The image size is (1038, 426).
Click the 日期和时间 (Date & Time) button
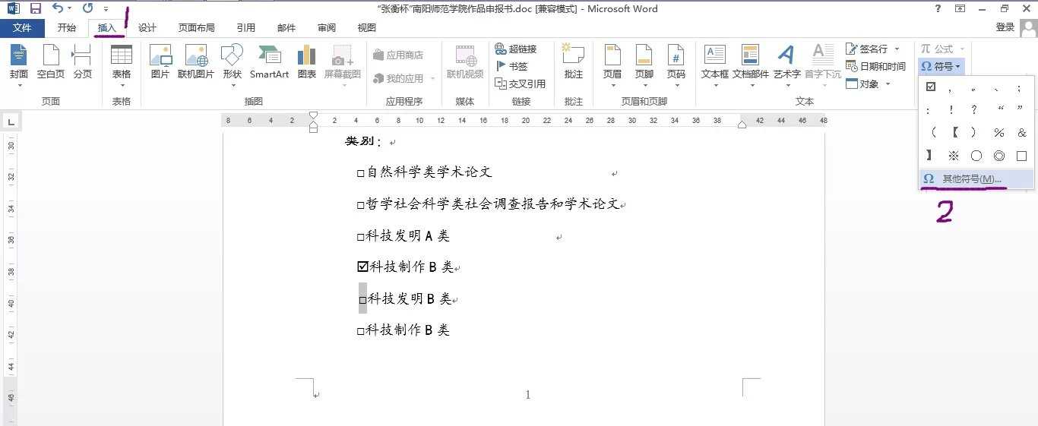click(x=875, y=66)
